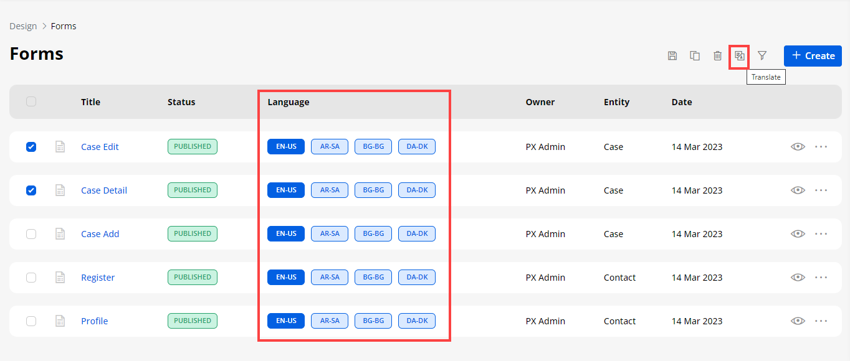This screenshot has height=361, width=850.
Task: Click the document icon beside Profile
Action: 60,321
